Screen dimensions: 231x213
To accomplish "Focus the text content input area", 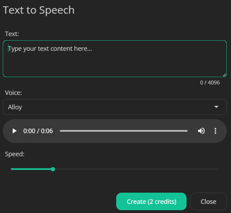I will click(114, 59).
